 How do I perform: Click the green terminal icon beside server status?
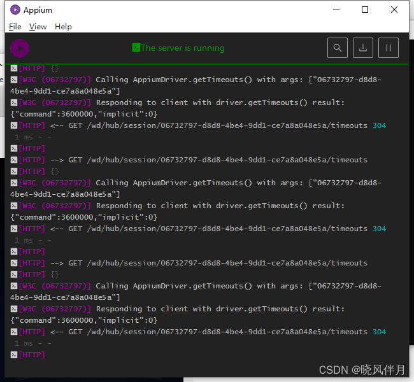pyautogui.click(x=136, y=48)
